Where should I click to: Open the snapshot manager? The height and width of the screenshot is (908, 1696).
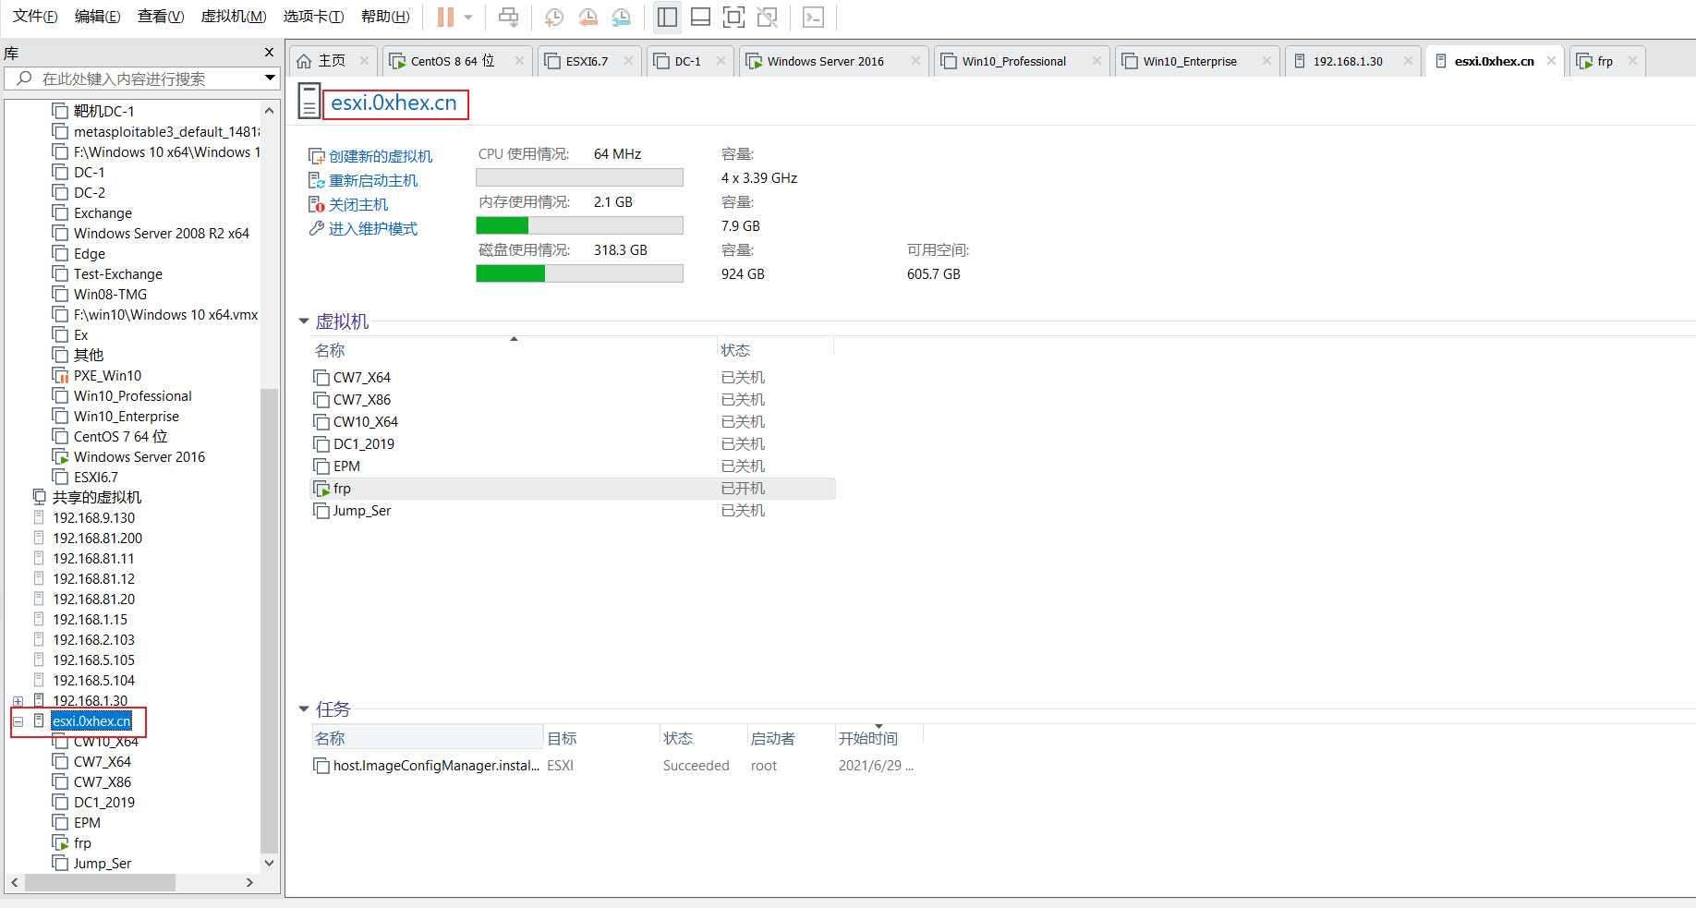(x=622, y=17)
